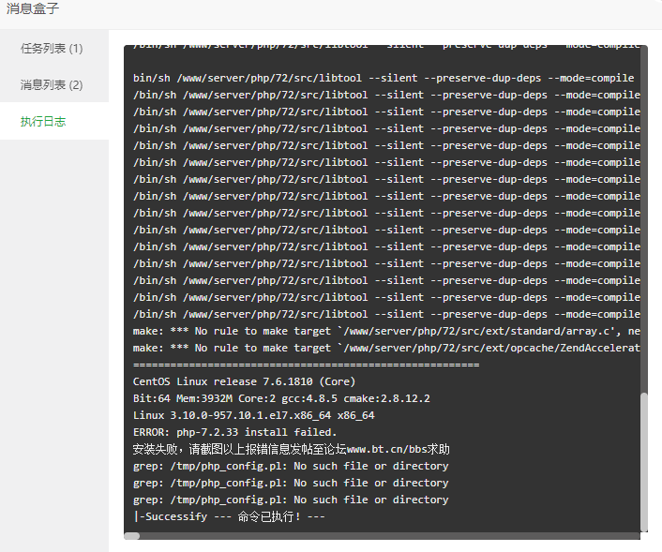This screenshot has width=662, height=552.
Task: Click the 'Linux 3.10.0-957.10.1.el7.x86_64' line
Action: coord(253,415)
